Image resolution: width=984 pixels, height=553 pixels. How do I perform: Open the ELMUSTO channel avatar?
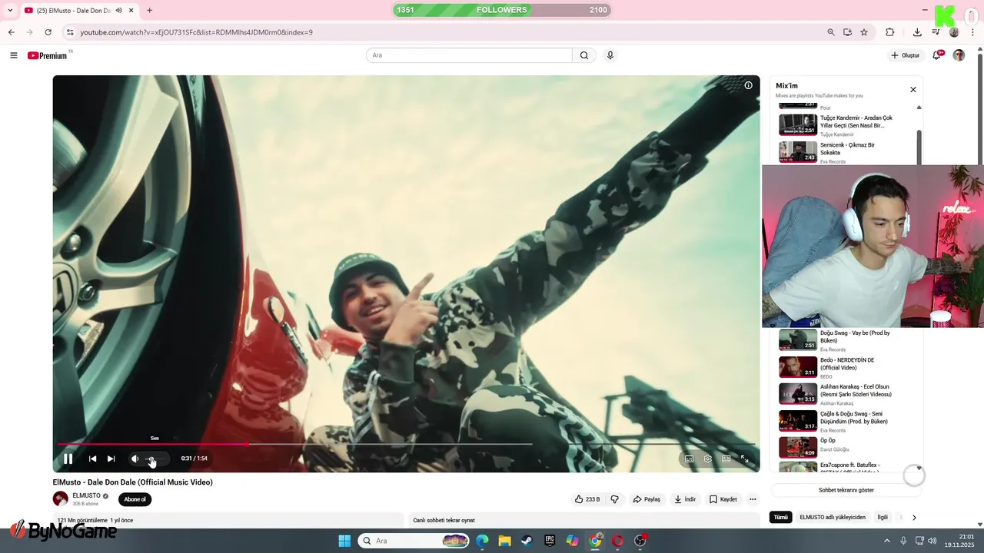coord(60,499)
